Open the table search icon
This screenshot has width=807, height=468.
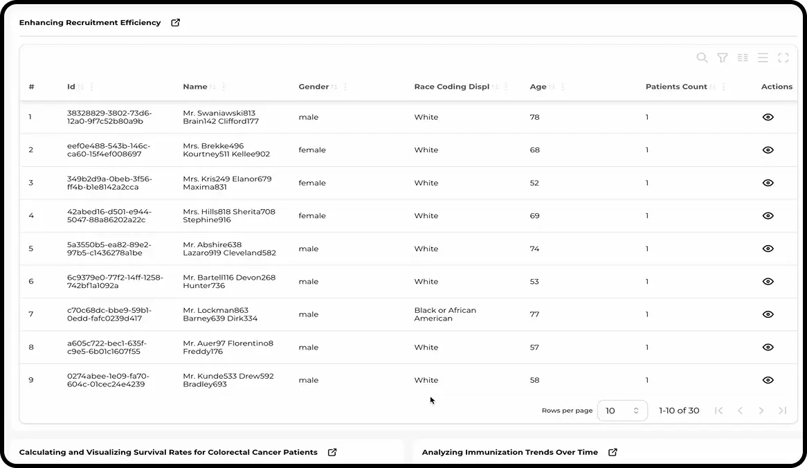(x=702, y=58)
